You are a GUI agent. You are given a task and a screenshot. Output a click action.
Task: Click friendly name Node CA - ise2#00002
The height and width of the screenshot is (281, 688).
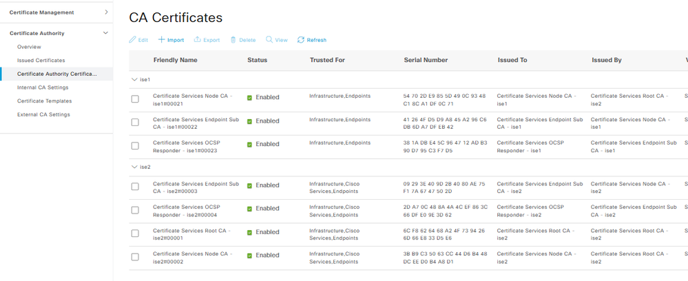pos(193,258)
